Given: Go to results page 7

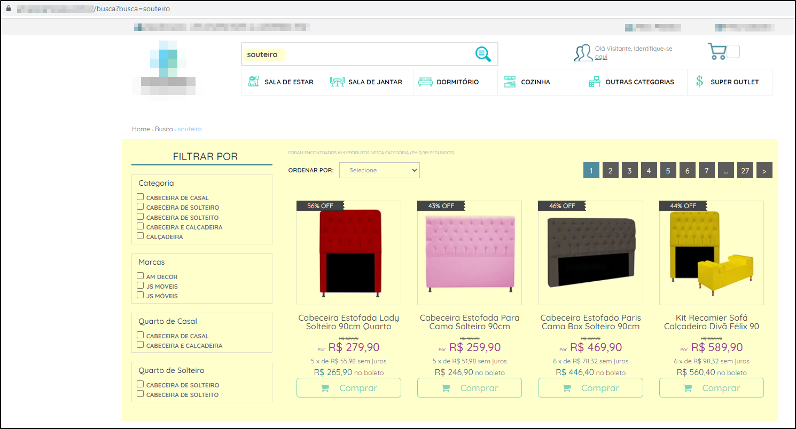Looking at the screenshot, I should pyautogui.click(x=707, y=171).
